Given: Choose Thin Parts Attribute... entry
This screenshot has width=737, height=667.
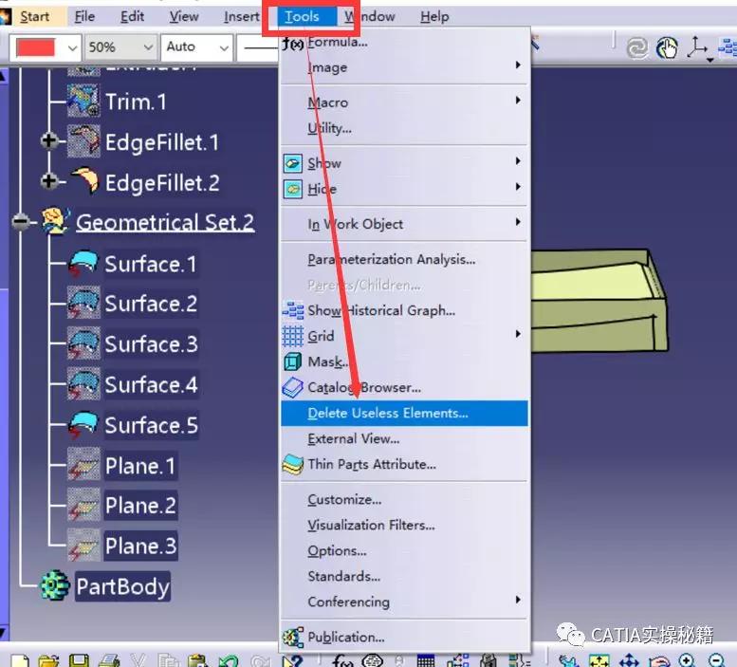Looking at the screenshot, I should point(404,464).
